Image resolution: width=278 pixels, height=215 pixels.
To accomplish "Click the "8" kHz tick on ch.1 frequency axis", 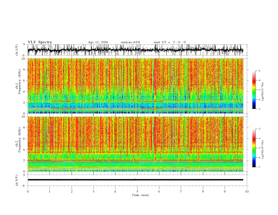I will click(x=25, y=70).
